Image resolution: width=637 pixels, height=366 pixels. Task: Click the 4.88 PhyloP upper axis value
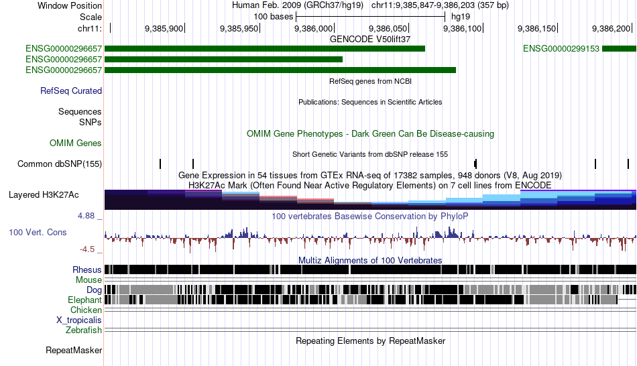pyautogui.click(x=86, y=216)
